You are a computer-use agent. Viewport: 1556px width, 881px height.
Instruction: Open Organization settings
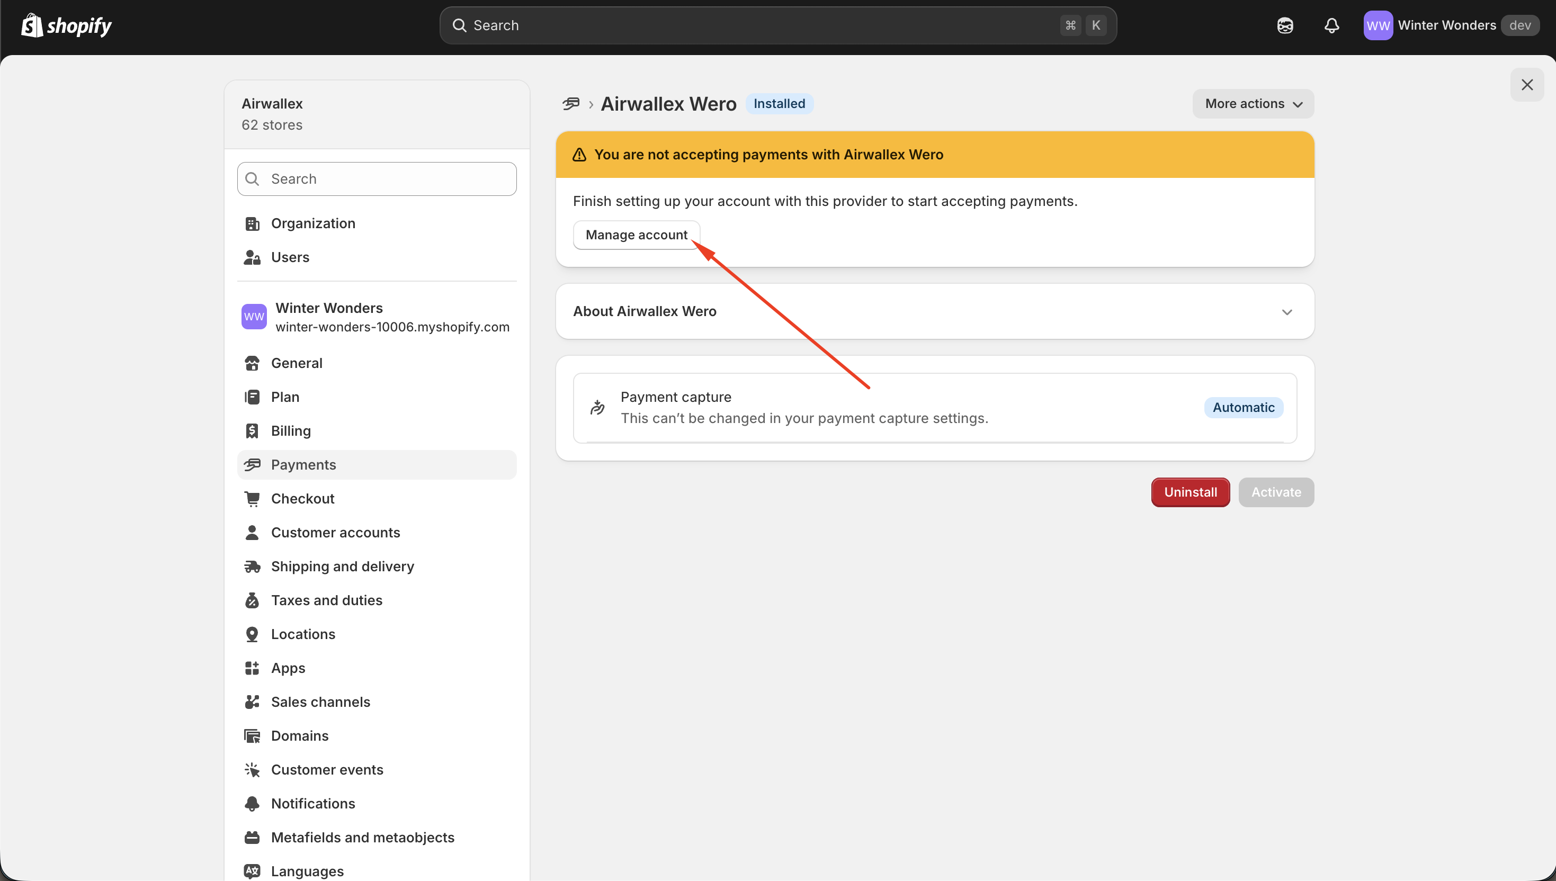click(377, 223)
